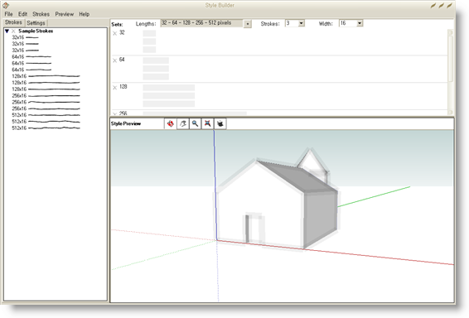Remove the 64 stroke set using its X
Screen dimensions: 469x318
(x=115, y=60)
